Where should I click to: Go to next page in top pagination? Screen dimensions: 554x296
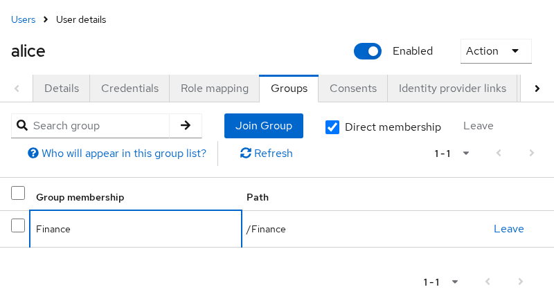click(531, 153)
